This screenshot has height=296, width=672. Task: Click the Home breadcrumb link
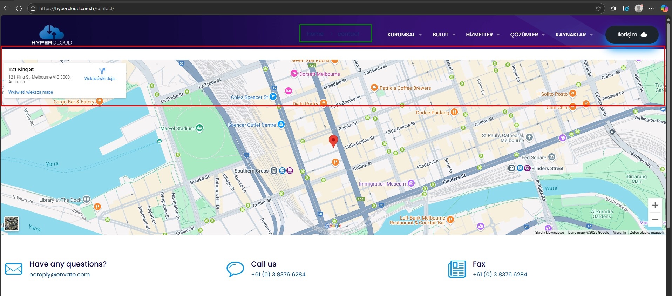[x=315, y=34]
